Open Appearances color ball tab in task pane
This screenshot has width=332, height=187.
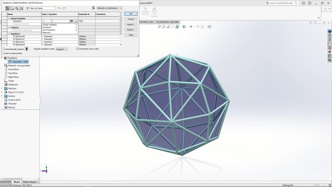[x=330, y=52]
